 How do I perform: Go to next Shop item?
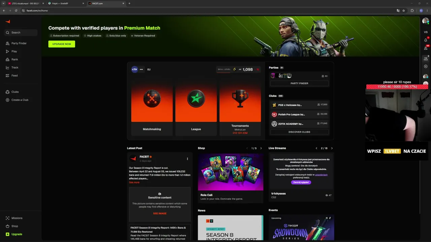pos(261,148)
